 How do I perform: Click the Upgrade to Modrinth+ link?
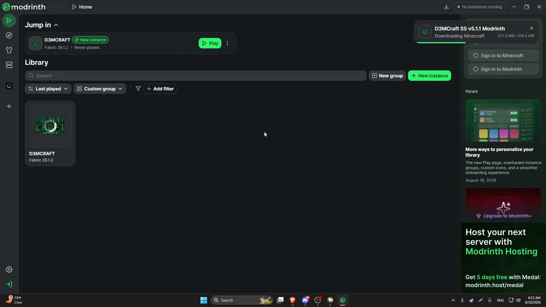[504, 216]
